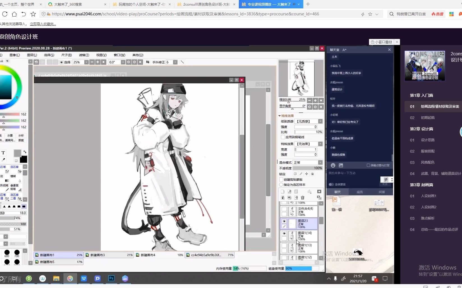Rotate canvas counterclockwise in toolbar
Image resolution: width=462 pixels, height=288 pixels.
click(x=129, y=62)
